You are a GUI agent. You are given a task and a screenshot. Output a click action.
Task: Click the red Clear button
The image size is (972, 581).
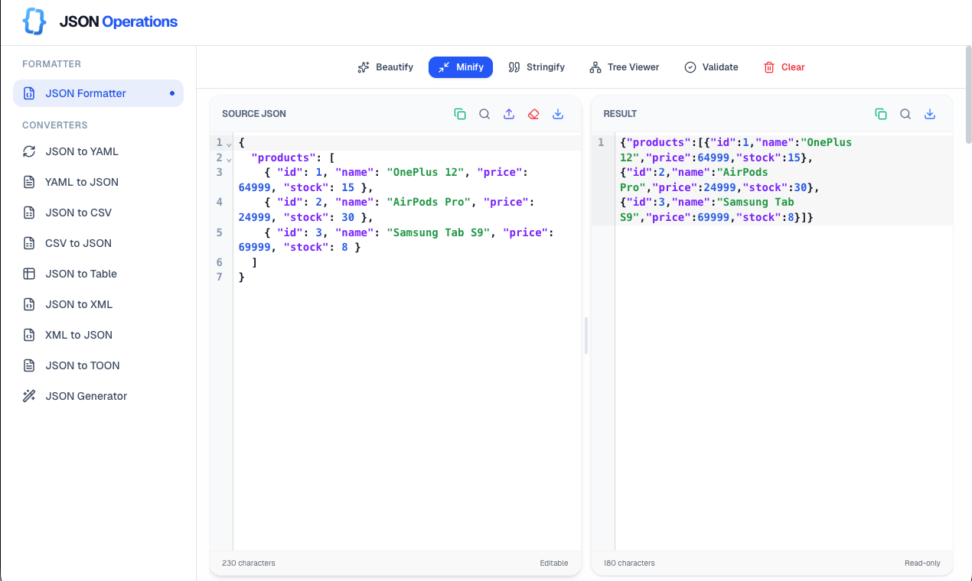(784, 67)
